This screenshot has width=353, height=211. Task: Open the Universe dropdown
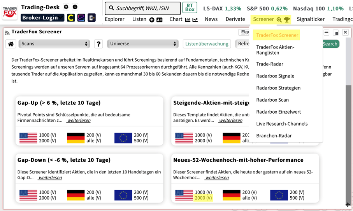(x=142, y=44)
